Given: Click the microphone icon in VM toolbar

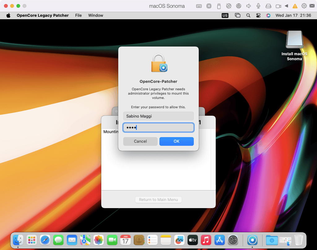Looking at the screenshot, I should click(x=258, y=6).
